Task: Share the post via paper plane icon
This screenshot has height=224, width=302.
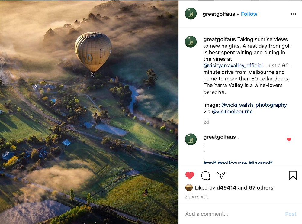Action: click(x=221, y=175)
